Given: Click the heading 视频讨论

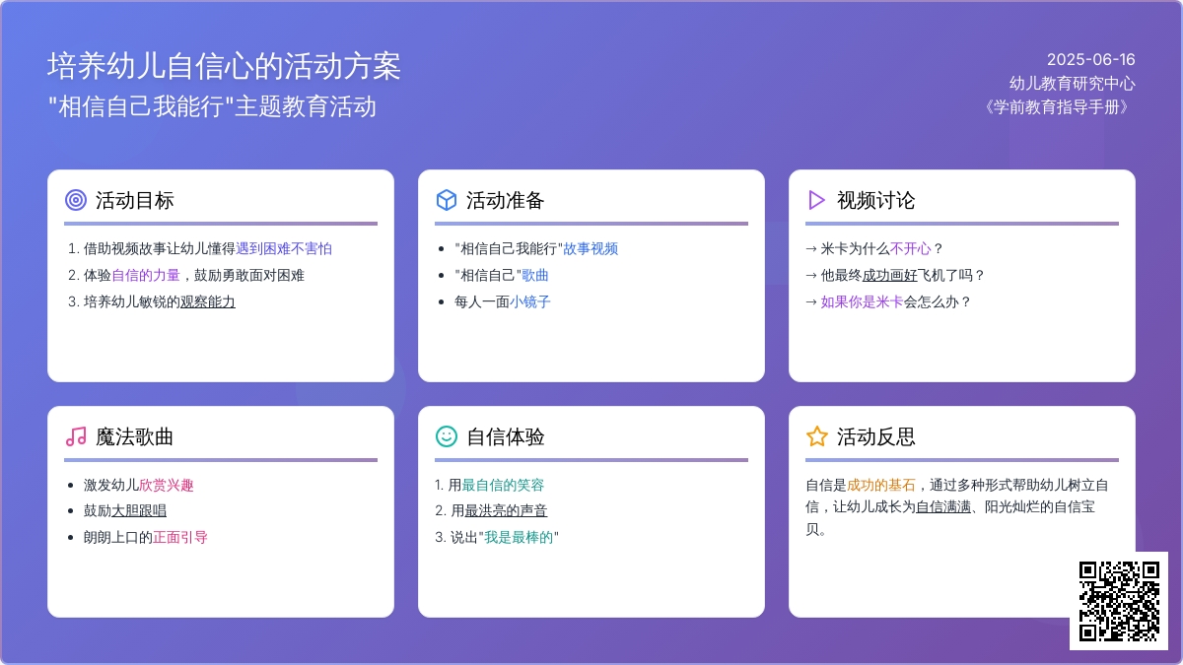Looking at the screenshot, I should [x=876, y=200].
